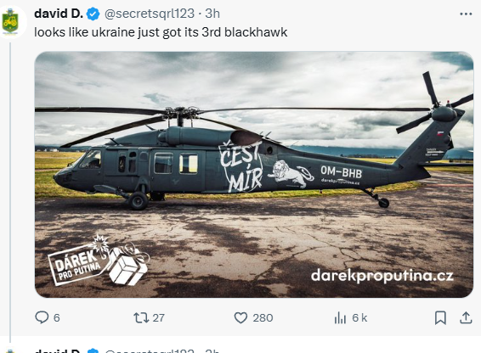Screen dimensions: 481x353
Task: Open the 3h tweet timestamp
Action: pos(212,14)
